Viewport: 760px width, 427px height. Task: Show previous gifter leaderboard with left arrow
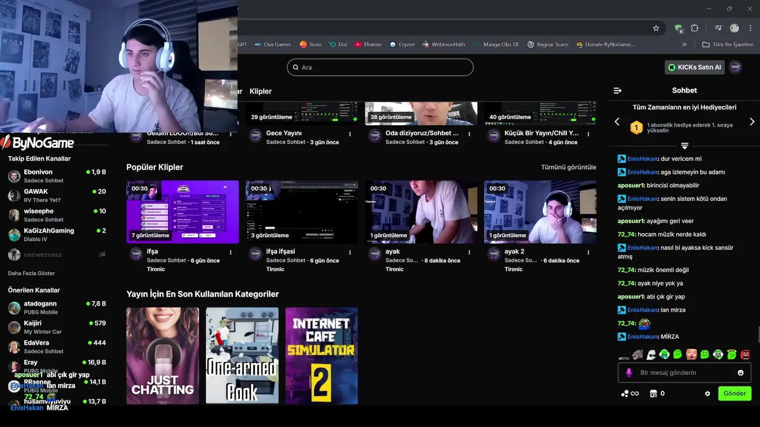(x=617, y=122)
